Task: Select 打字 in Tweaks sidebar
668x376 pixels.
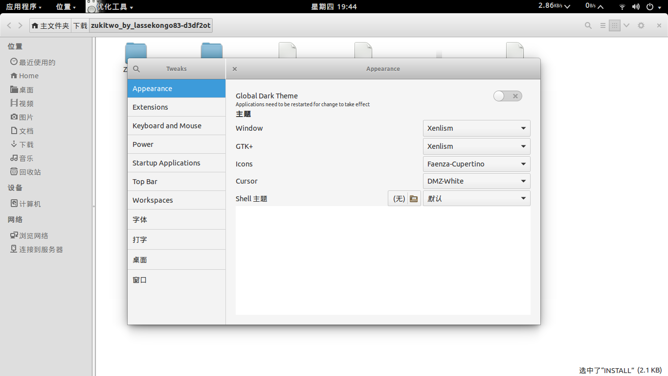Action: point(177,240)
